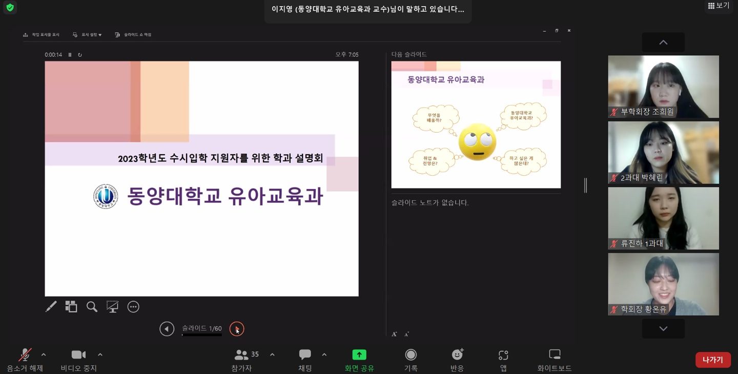Start screen sharing with green share icon
The width and height of the screenshot is (738, 374).
(x=359, y=354)
